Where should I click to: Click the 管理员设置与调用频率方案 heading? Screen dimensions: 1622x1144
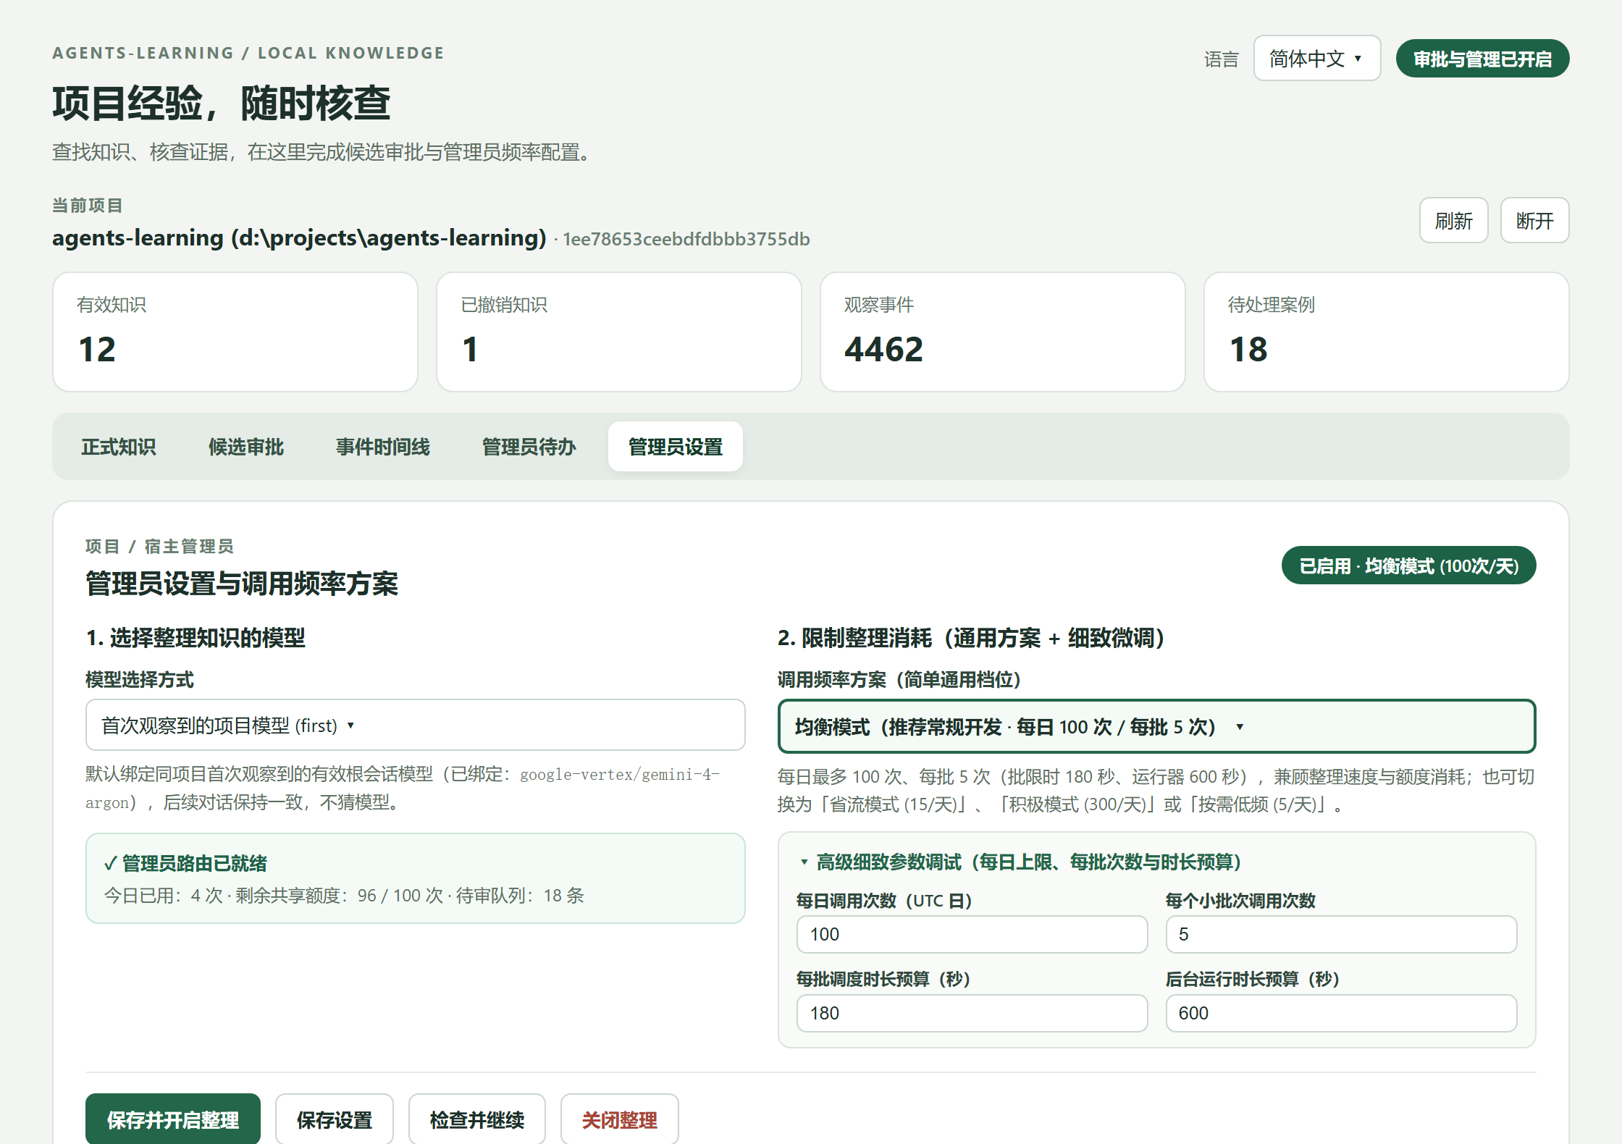242,584
